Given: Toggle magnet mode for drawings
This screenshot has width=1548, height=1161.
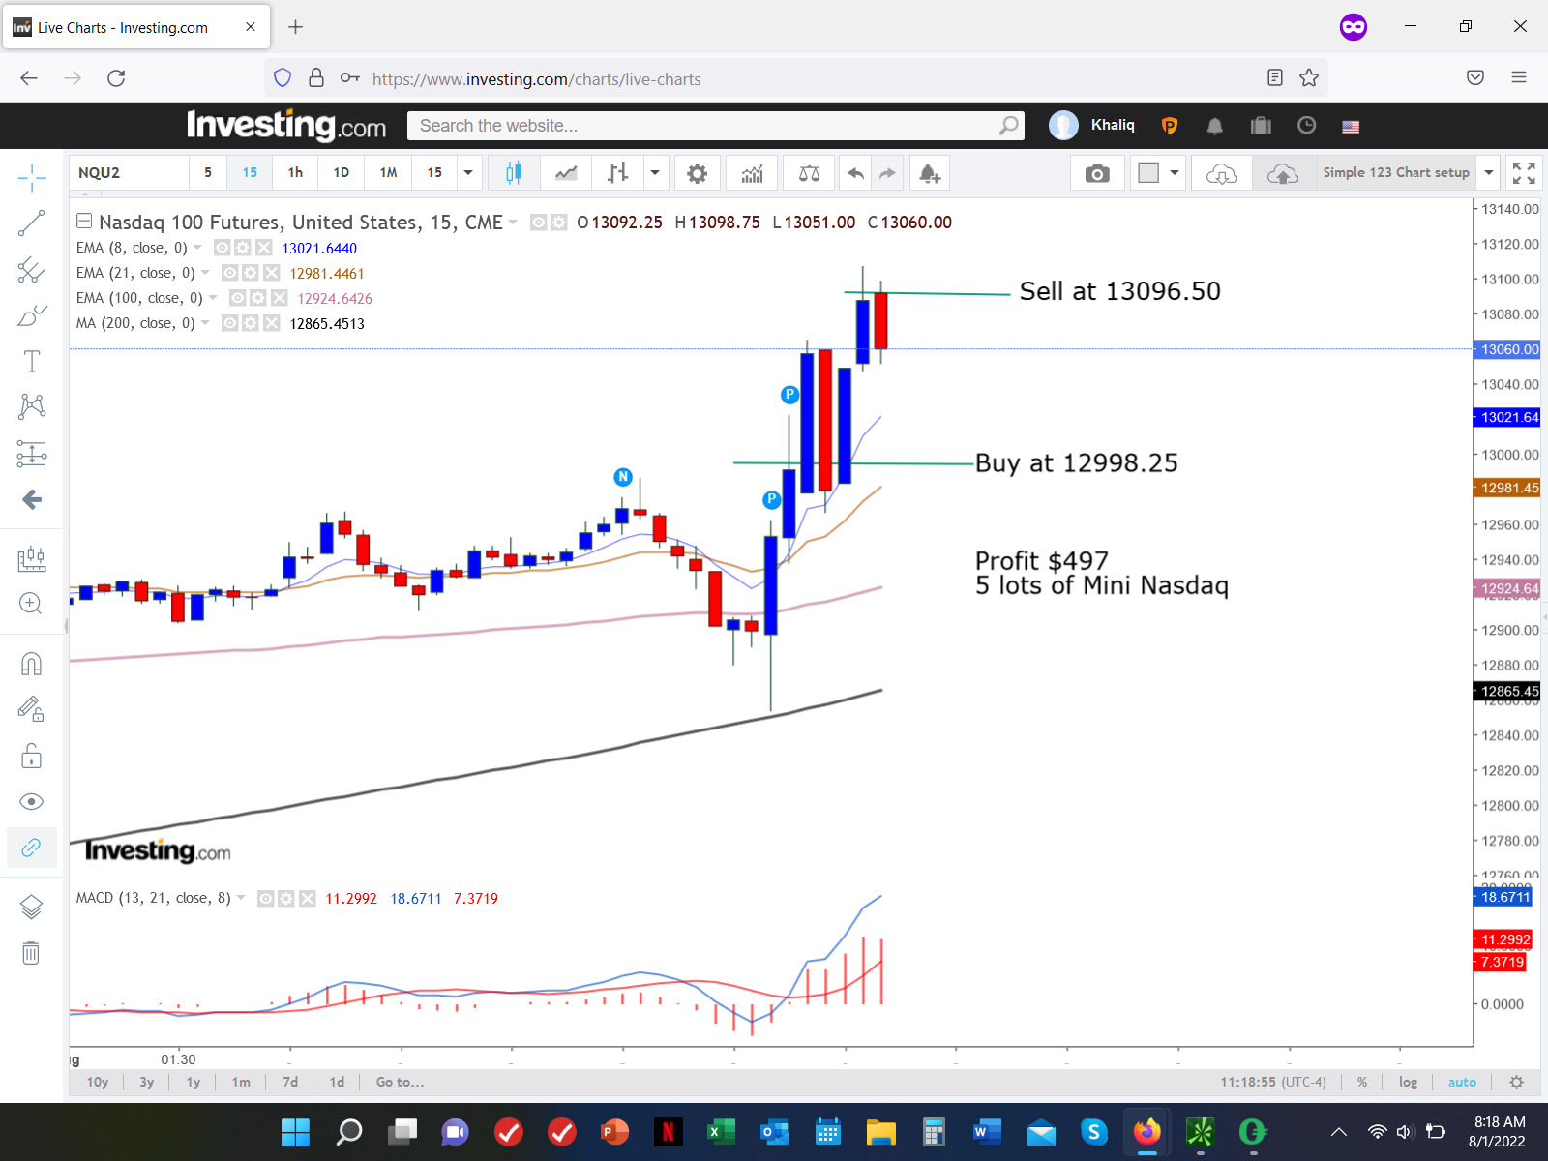Looking at the screenshot, I should pos(31,664).
